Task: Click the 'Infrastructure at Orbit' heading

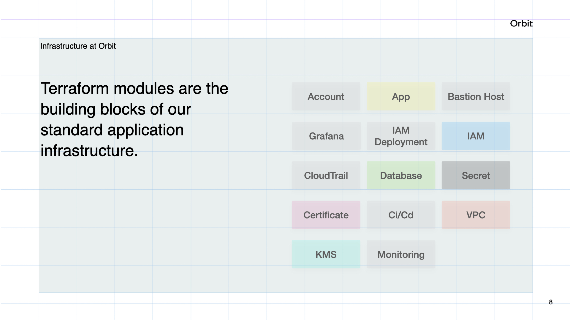Action: [78, 46]
